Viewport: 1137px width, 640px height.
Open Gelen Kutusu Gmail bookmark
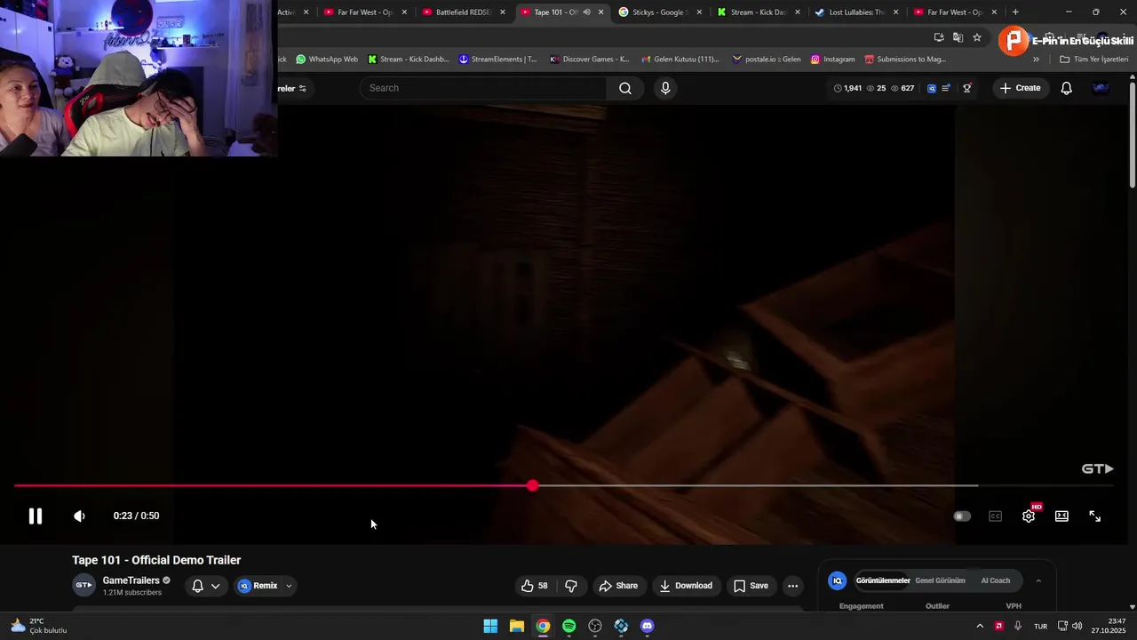pyautogui.click(x=679, y=60)
